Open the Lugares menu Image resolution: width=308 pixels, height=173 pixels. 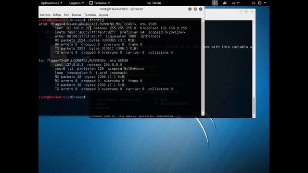pos(77,3)
